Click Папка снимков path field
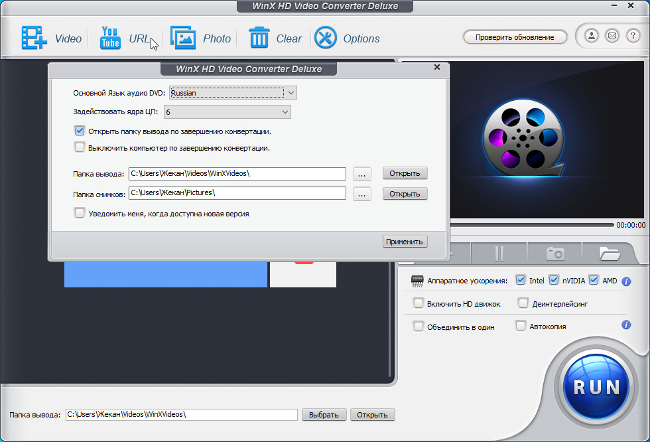 [x=237, y=193]
